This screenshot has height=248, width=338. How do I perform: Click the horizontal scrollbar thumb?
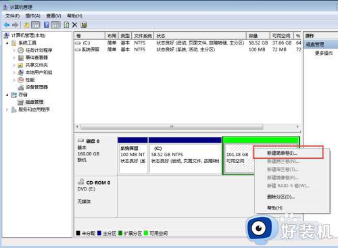[172, 126]
